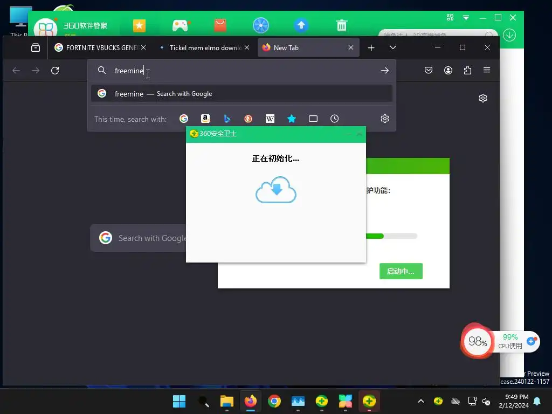Open the Firefox extensions puzzle icon
Screen dimensions: 552x414
click(467, 71)
